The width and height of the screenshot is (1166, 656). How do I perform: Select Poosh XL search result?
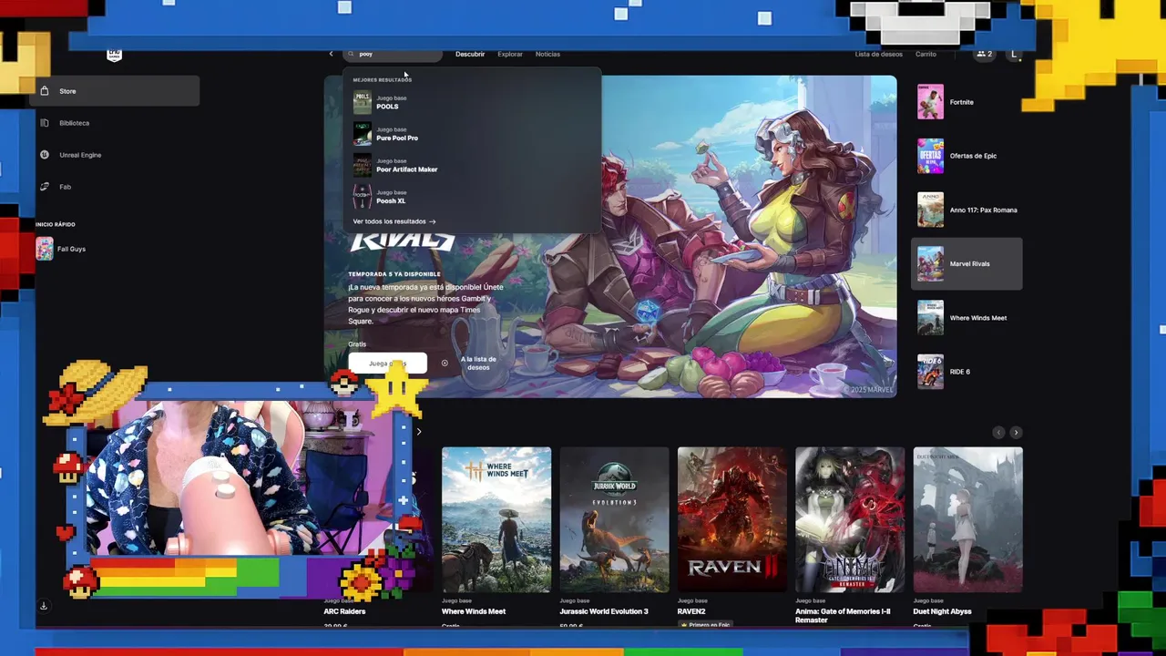472,197
